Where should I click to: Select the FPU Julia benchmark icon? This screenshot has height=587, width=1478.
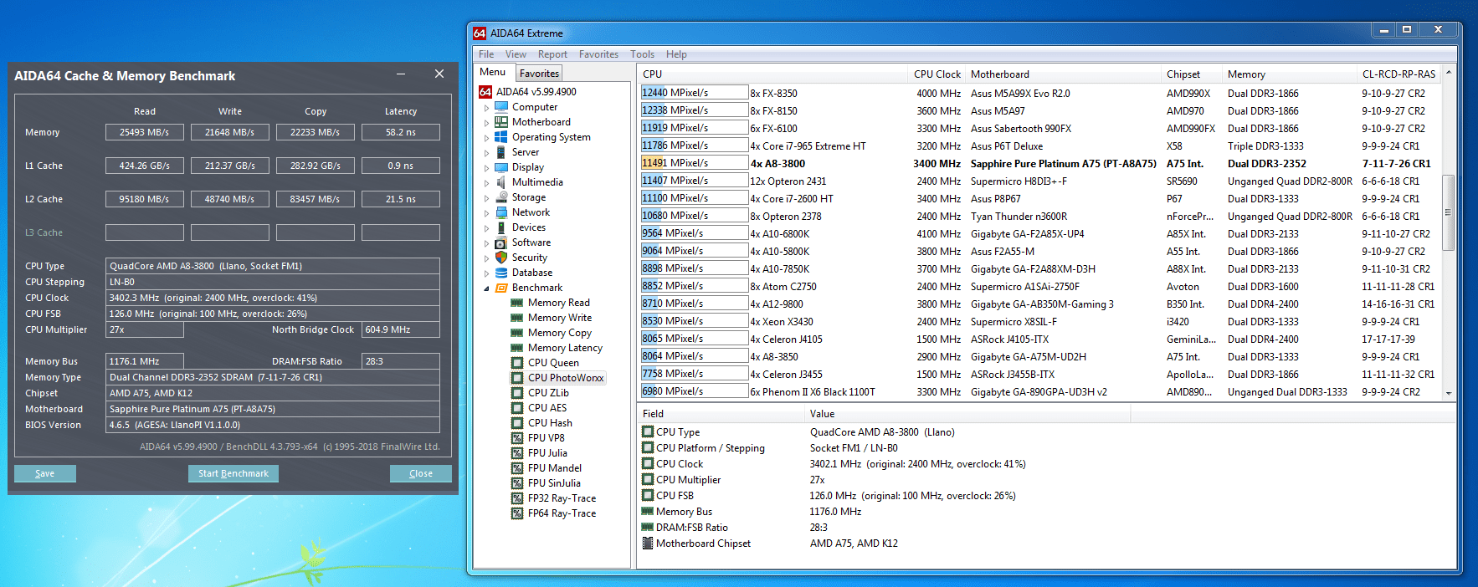(x=517, y=453)
